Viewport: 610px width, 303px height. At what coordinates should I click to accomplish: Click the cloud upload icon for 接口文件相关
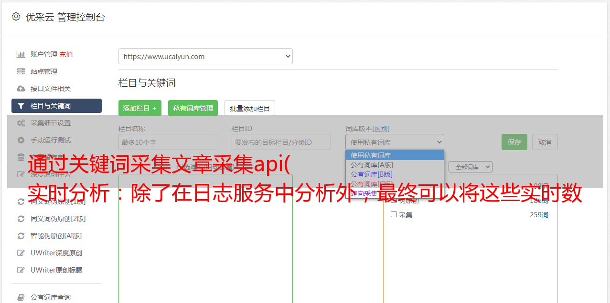(21, 89)
